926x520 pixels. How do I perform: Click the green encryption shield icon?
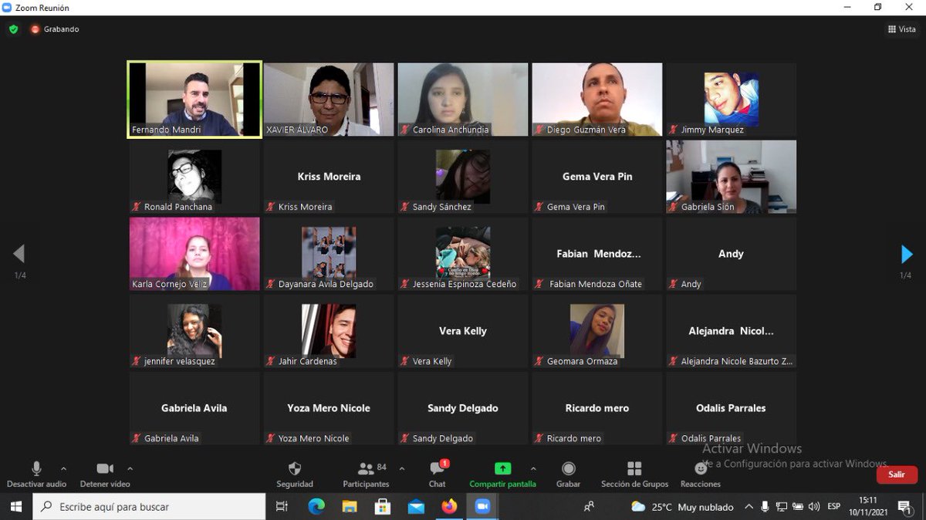pyautogui.click(x=13, y=29)
